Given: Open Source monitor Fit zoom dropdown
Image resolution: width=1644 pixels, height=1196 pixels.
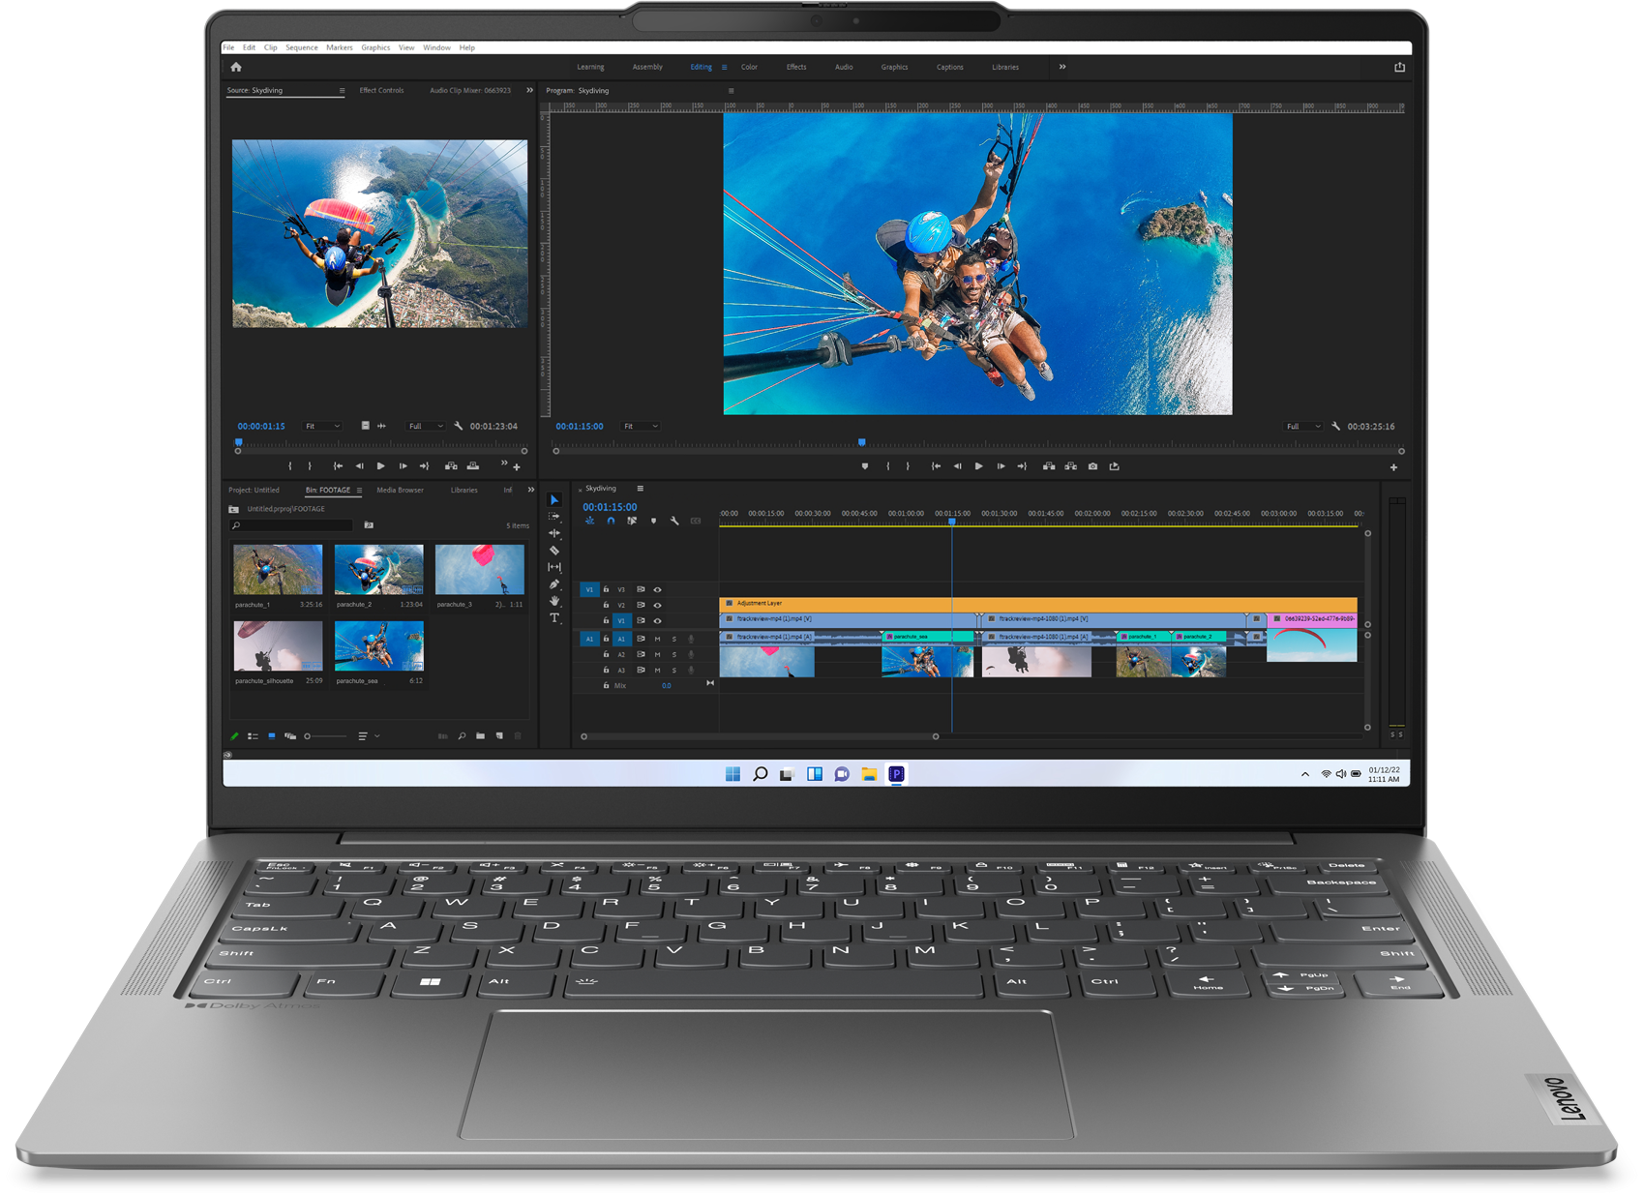Looking at the screenshot, I should [323, 426].
